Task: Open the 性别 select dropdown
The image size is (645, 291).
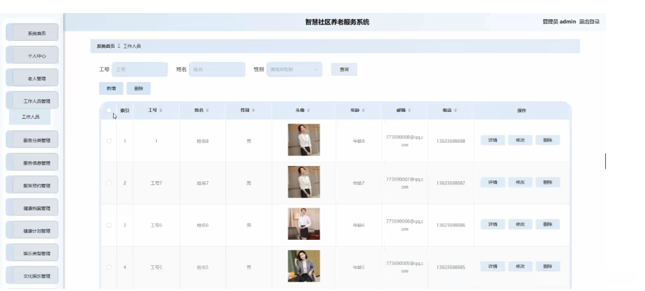Action: pos(294,70)
